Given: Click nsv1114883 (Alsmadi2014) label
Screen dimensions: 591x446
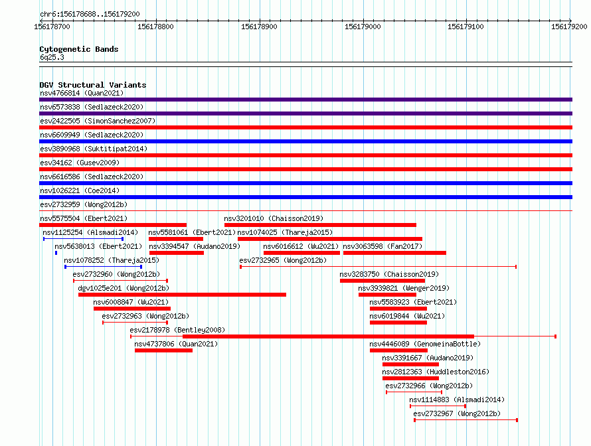Looking at the screenshot, I should pos(457,400).
